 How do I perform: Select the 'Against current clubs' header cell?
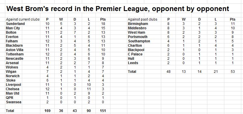tap(22, 19)
